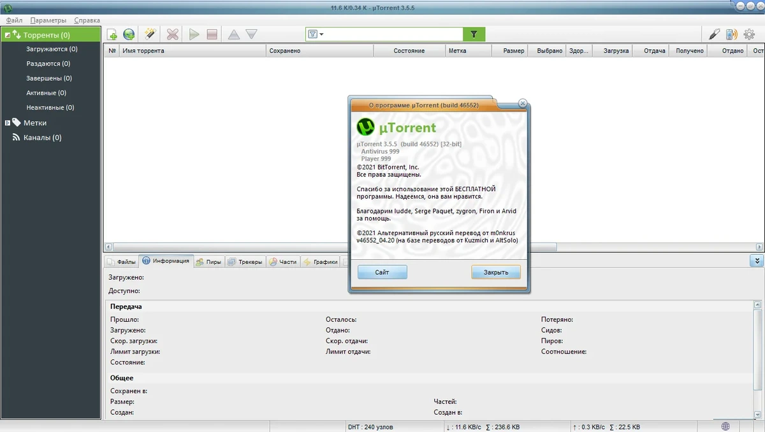Sort by Имя торрента column header

pos(193,51)
